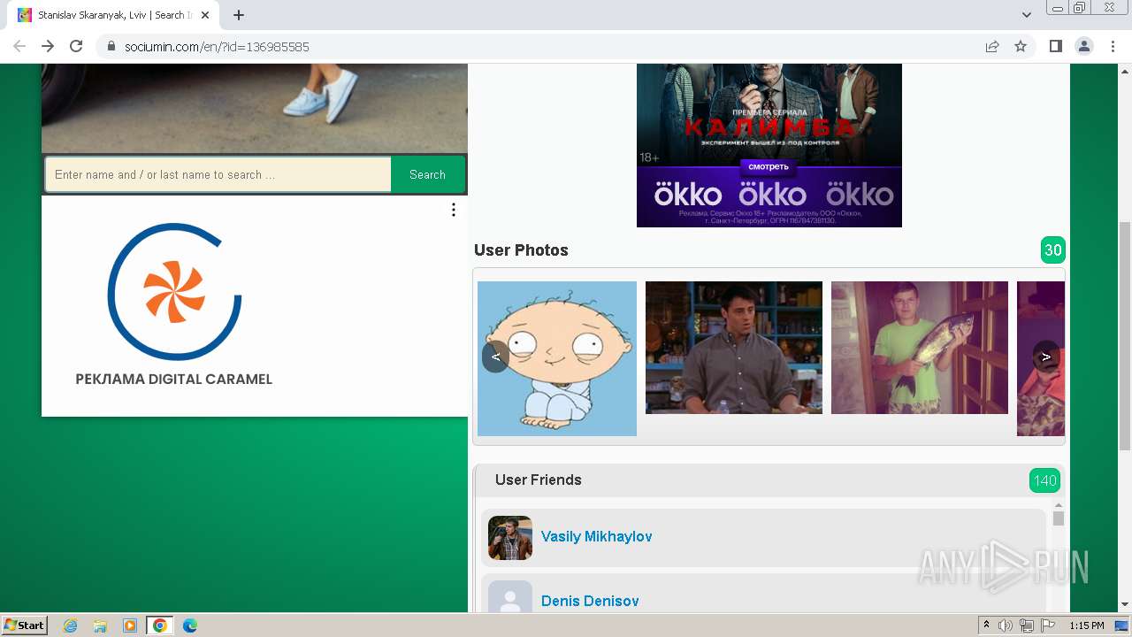Open File Explorer from taskbar
This screenshot has height=637, width=1132.
pos(100,625)
